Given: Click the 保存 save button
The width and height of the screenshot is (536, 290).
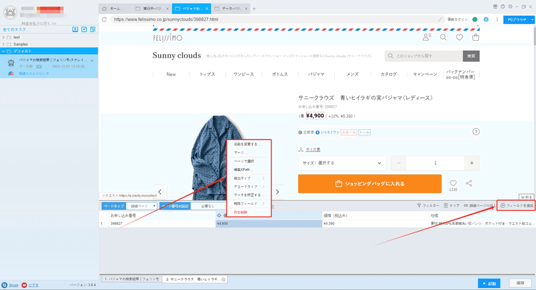Looking at the screenshot, I should 521,283.
